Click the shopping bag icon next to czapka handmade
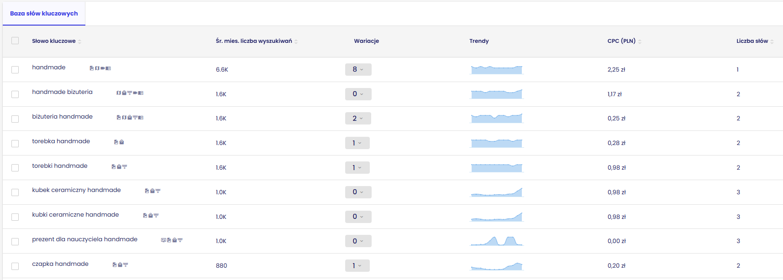 click(x=120, y=265)
